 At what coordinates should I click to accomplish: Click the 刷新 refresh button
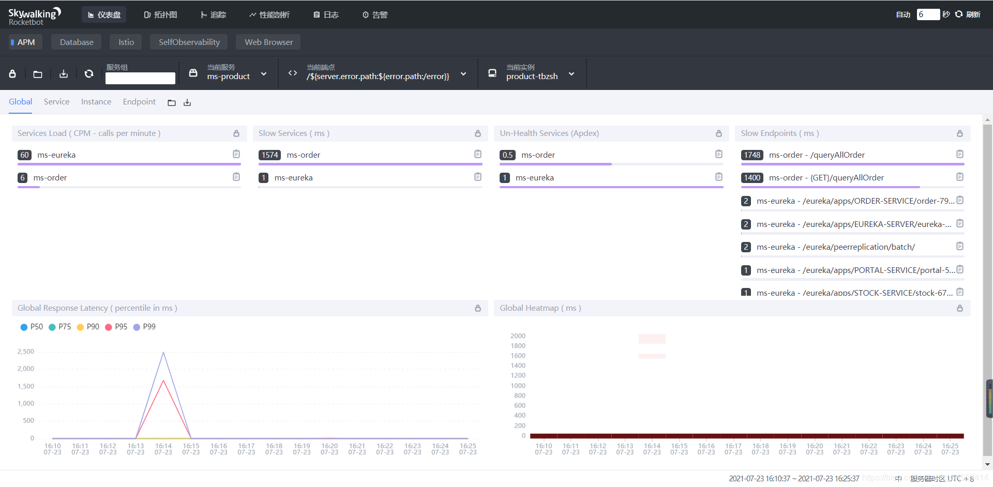coord(968,14)
